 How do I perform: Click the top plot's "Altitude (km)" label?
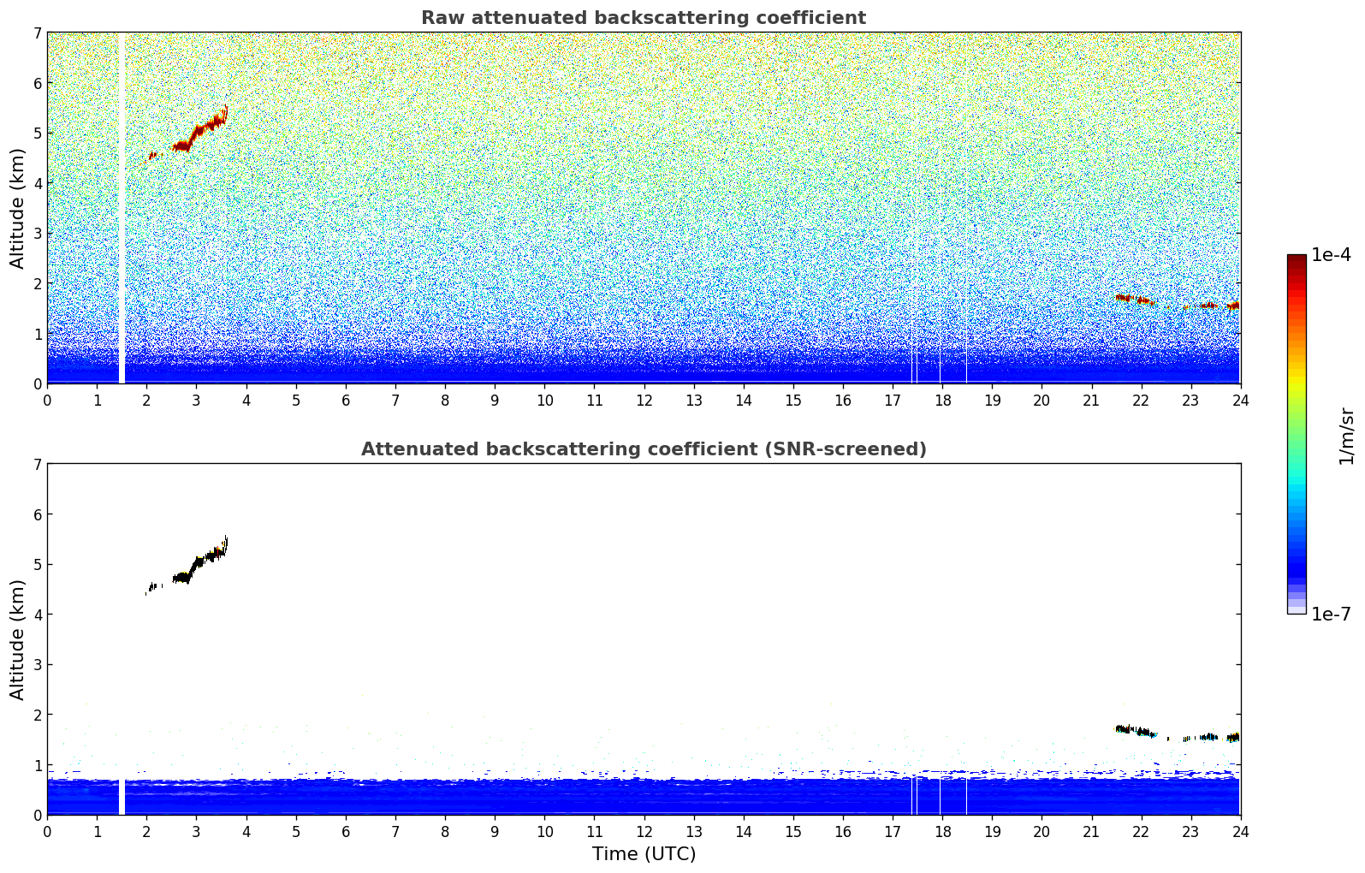point(18,208)
